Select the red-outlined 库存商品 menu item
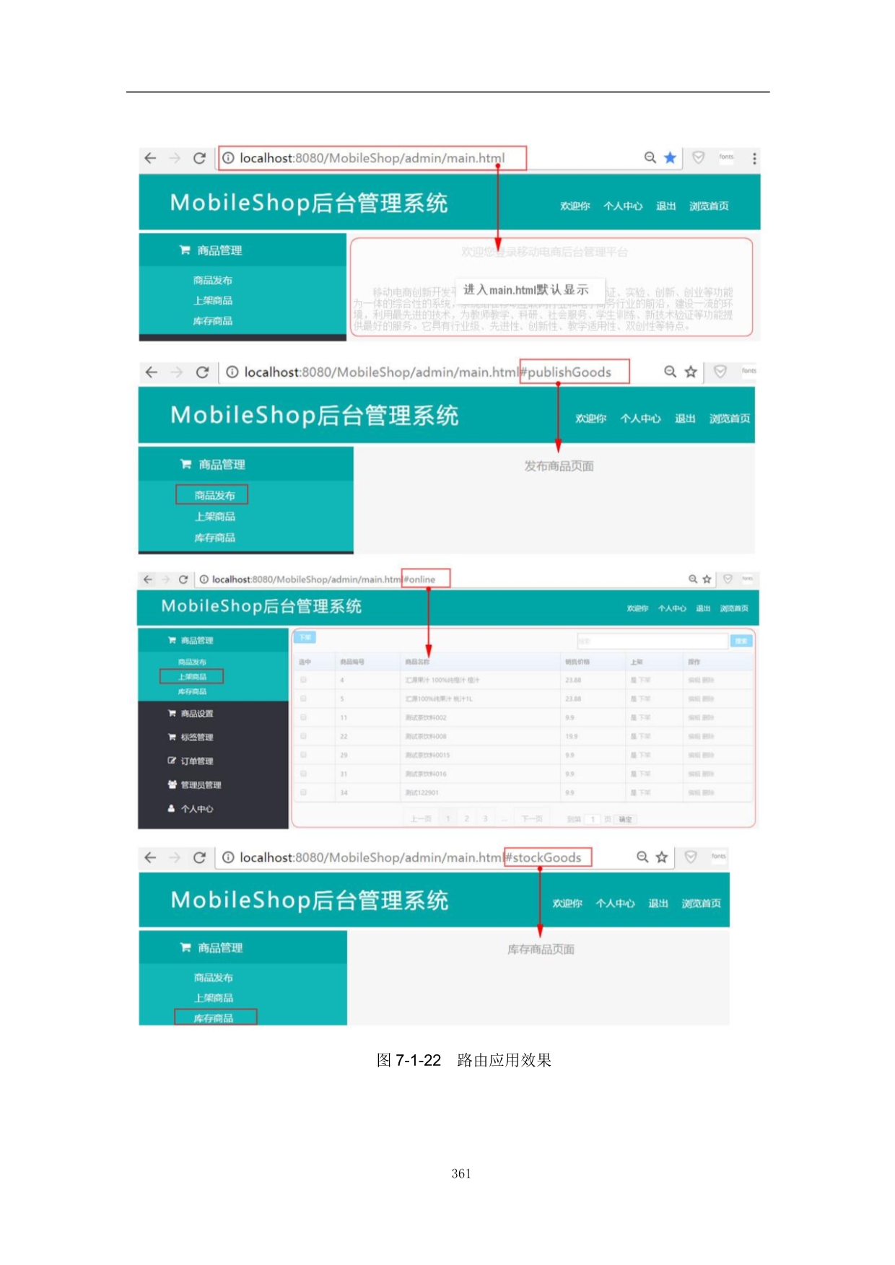 [214, 1018]
